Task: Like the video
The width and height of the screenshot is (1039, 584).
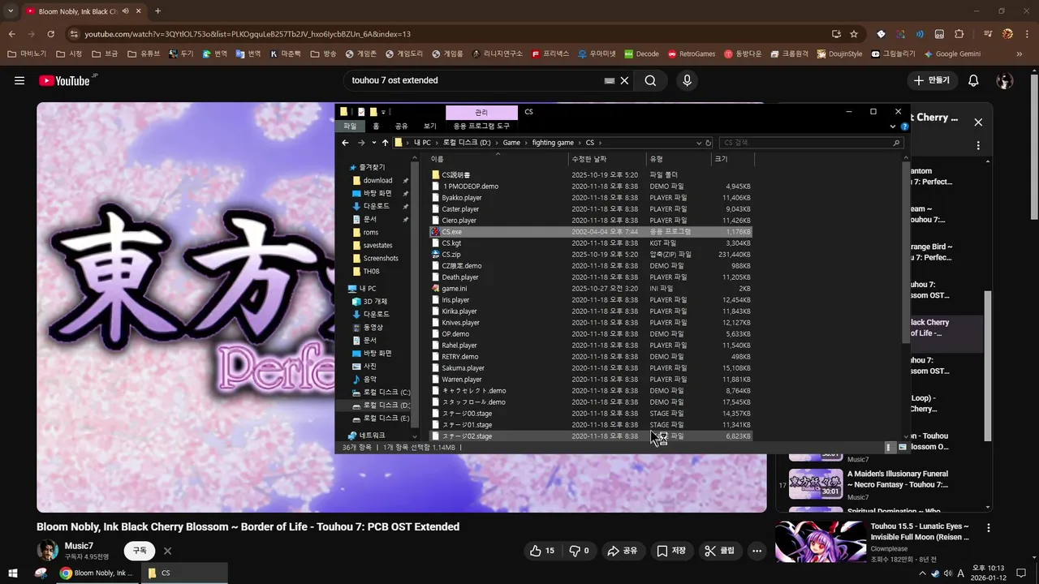Action: point(541,551)
